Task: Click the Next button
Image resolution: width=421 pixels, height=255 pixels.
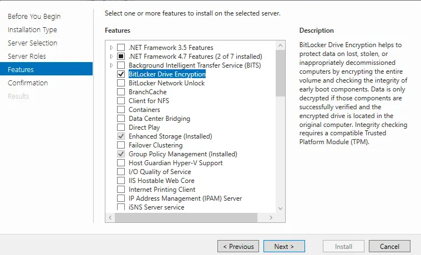Action: (x=283, y=246)
